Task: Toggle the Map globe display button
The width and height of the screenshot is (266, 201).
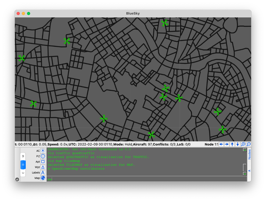Action: pyautogui.click(x=43, y=178)
